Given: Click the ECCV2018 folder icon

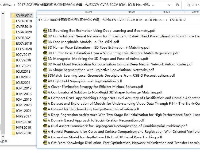Looking at the screenshot, I should [13, 43].
